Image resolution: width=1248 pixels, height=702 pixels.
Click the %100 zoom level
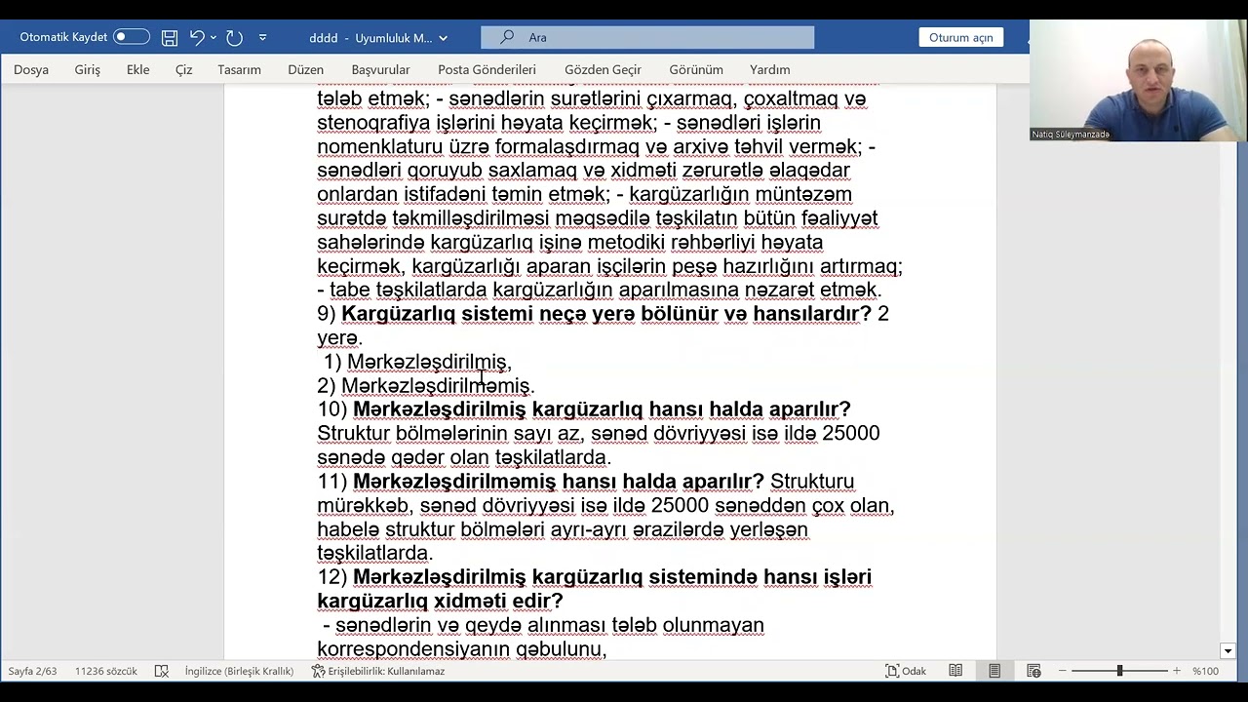pyautogui.click(x=1206, y=671)
